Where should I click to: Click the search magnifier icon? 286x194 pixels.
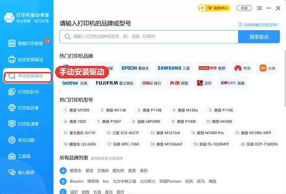(67, 37)
